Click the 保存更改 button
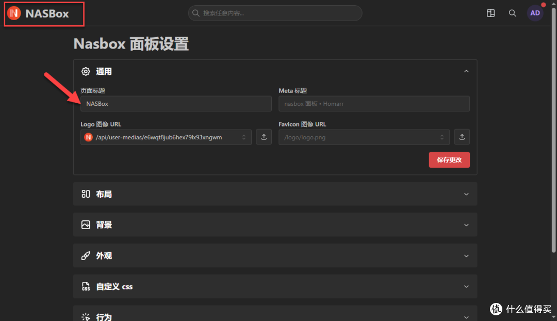Screen dimensions: 557x321 (449, 160)
